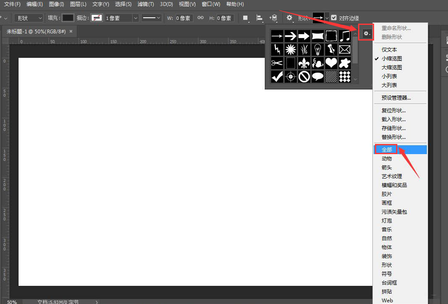Choose 载入形状... menu entry
The image size is (448, 304).
tap(400, 119)
